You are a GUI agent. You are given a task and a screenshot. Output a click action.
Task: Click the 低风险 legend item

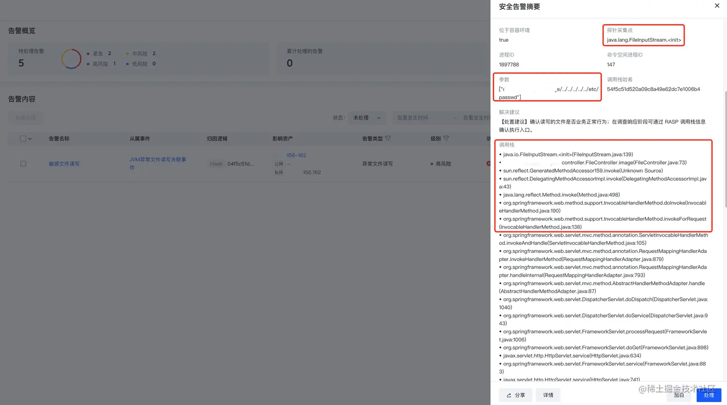(140, 64)
